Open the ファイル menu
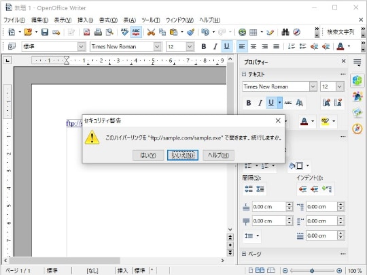This screenshot has width=367, height=275. pos(14,20)
